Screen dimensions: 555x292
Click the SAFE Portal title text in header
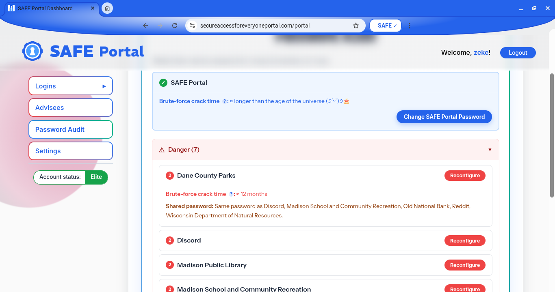pos(97,52)
